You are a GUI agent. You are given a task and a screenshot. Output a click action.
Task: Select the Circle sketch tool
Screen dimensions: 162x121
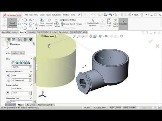pyautogui.click(x=25, y=20)
